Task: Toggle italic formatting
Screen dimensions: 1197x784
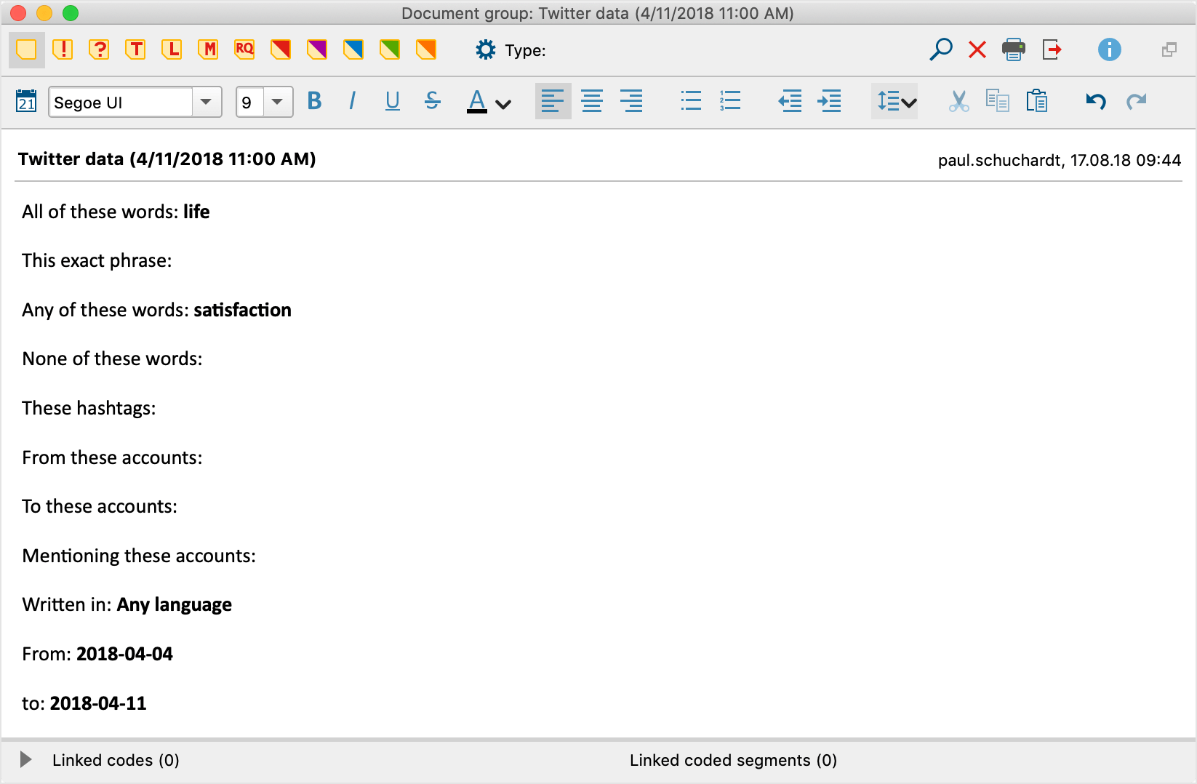Action: (353, 101)
